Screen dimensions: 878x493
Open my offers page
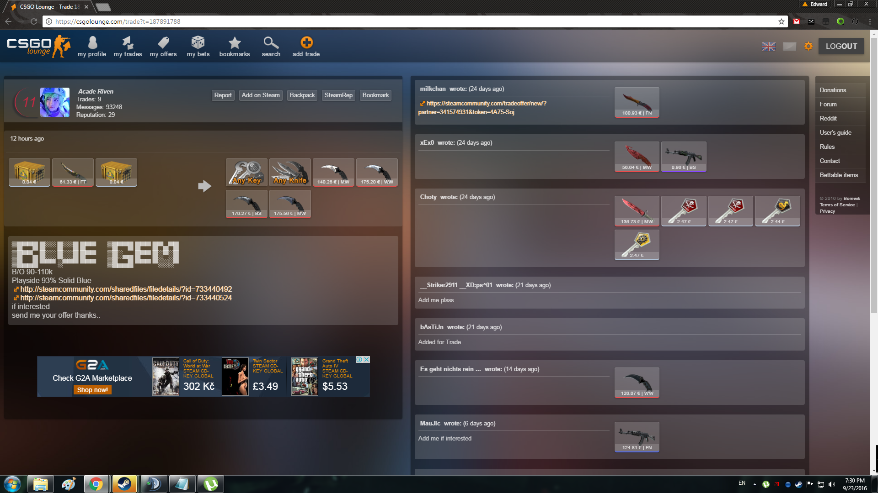[x=163, y=46]
